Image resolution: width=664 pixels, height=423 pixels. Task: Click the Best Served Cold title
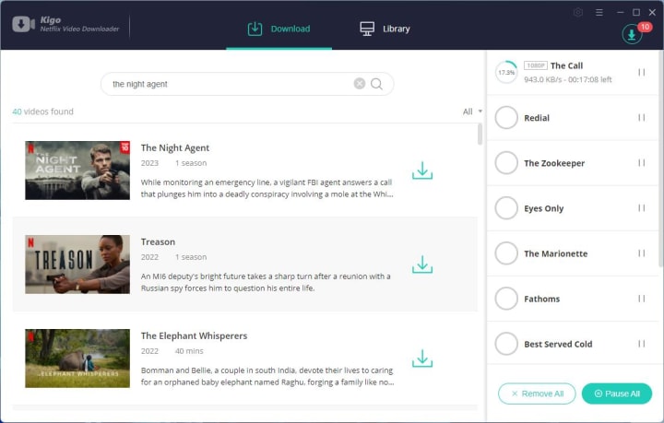558,345
